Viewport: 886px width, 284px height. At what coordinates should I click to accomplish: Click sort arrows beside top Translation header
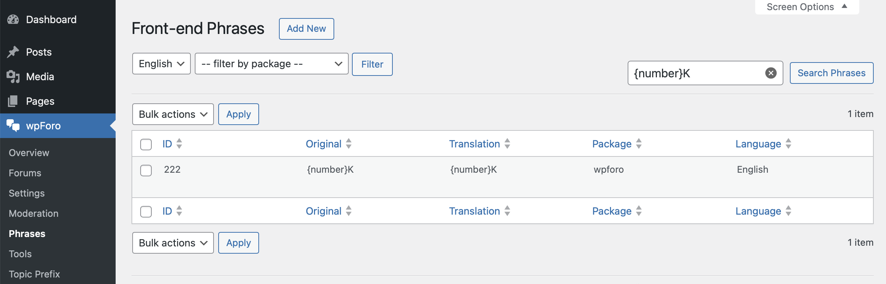(507, 144)
